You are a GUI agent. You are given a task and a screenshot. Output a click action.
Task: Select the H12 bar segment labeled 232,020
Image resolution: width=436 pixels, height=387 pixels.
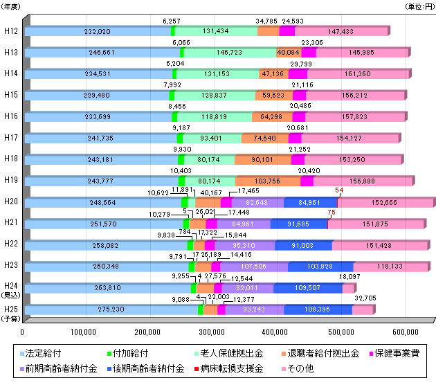coord(98,31)
